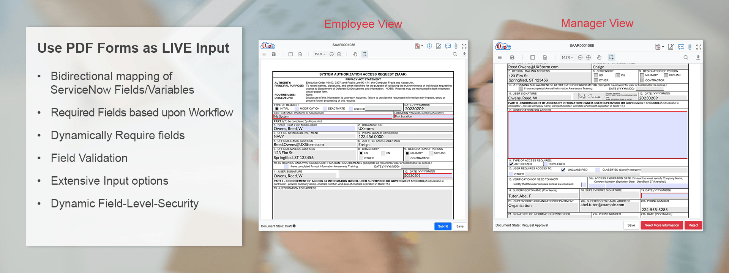This screenshot has height=273, width=729.
Task: Click Save button in Manager View
Action: click(631, 225)
